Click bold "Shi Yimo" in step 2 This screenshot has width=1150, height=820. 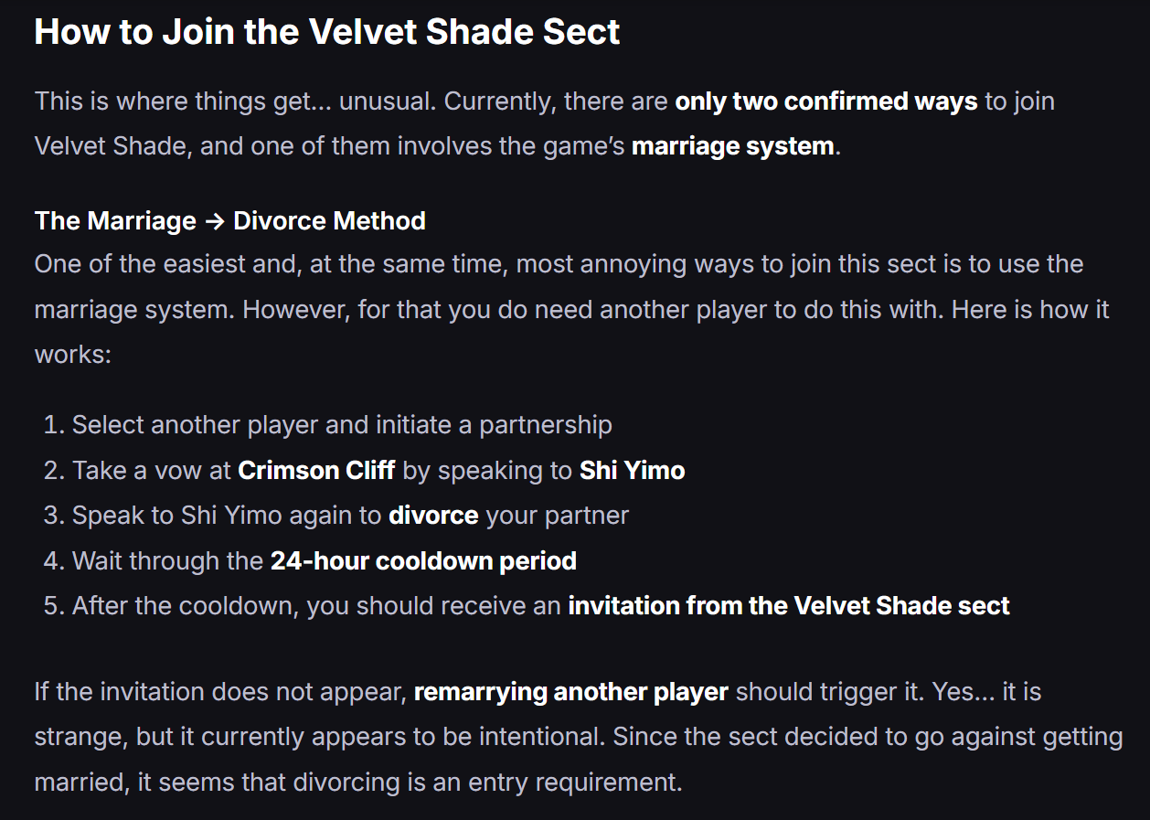click(632, 470)
